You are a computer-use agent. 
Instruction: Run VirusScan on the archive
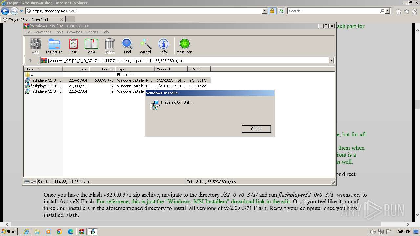[x=184, y=46]
